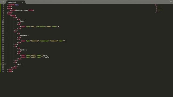The image size is (173, 97).
Task: Click the 'Male' radio input text
Action: click(x=45, y=55)
